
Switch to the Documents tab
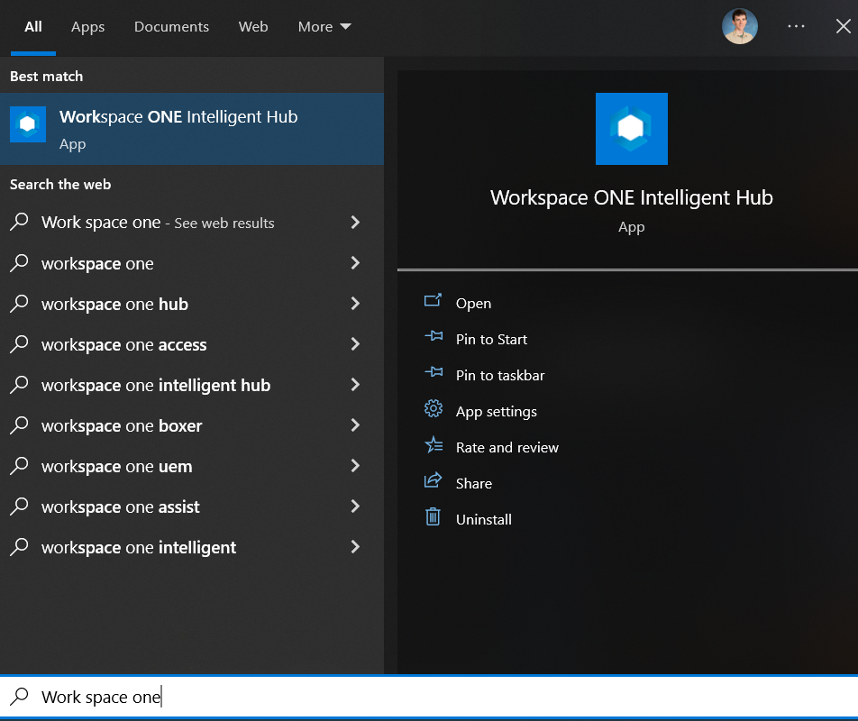click(x=171, y=27)
